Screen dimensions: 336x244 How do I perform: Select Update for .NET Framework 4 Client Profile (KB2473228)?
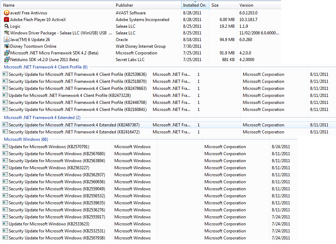pos(70,95)
